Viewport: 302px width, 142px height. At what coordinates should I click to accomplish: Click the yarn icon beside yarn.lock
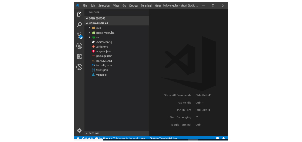click(x=94, y=75)
